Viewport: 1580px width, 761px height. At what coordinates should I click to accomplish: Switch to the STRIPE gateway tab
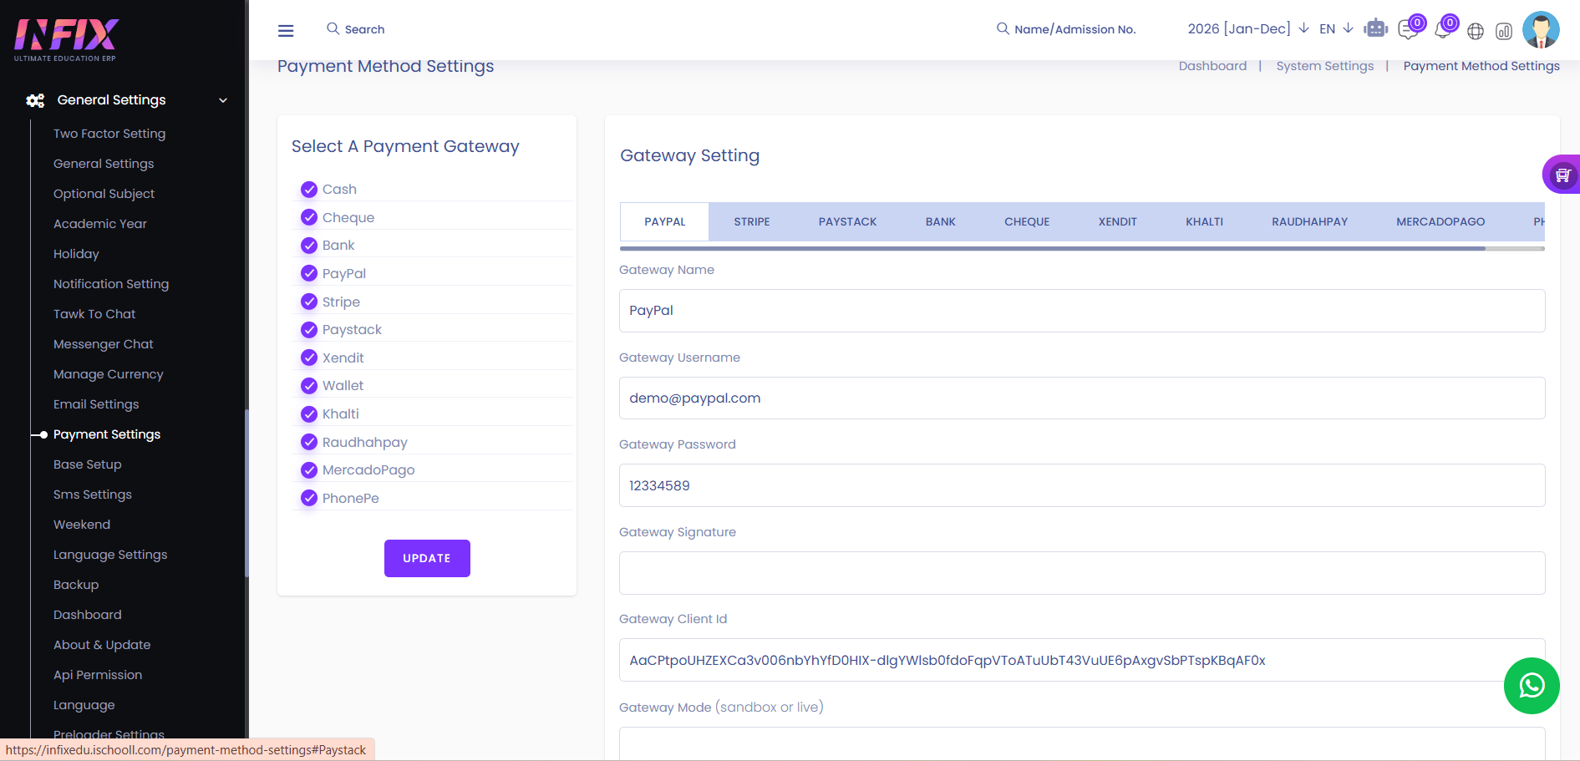click(x=752, y=221)
